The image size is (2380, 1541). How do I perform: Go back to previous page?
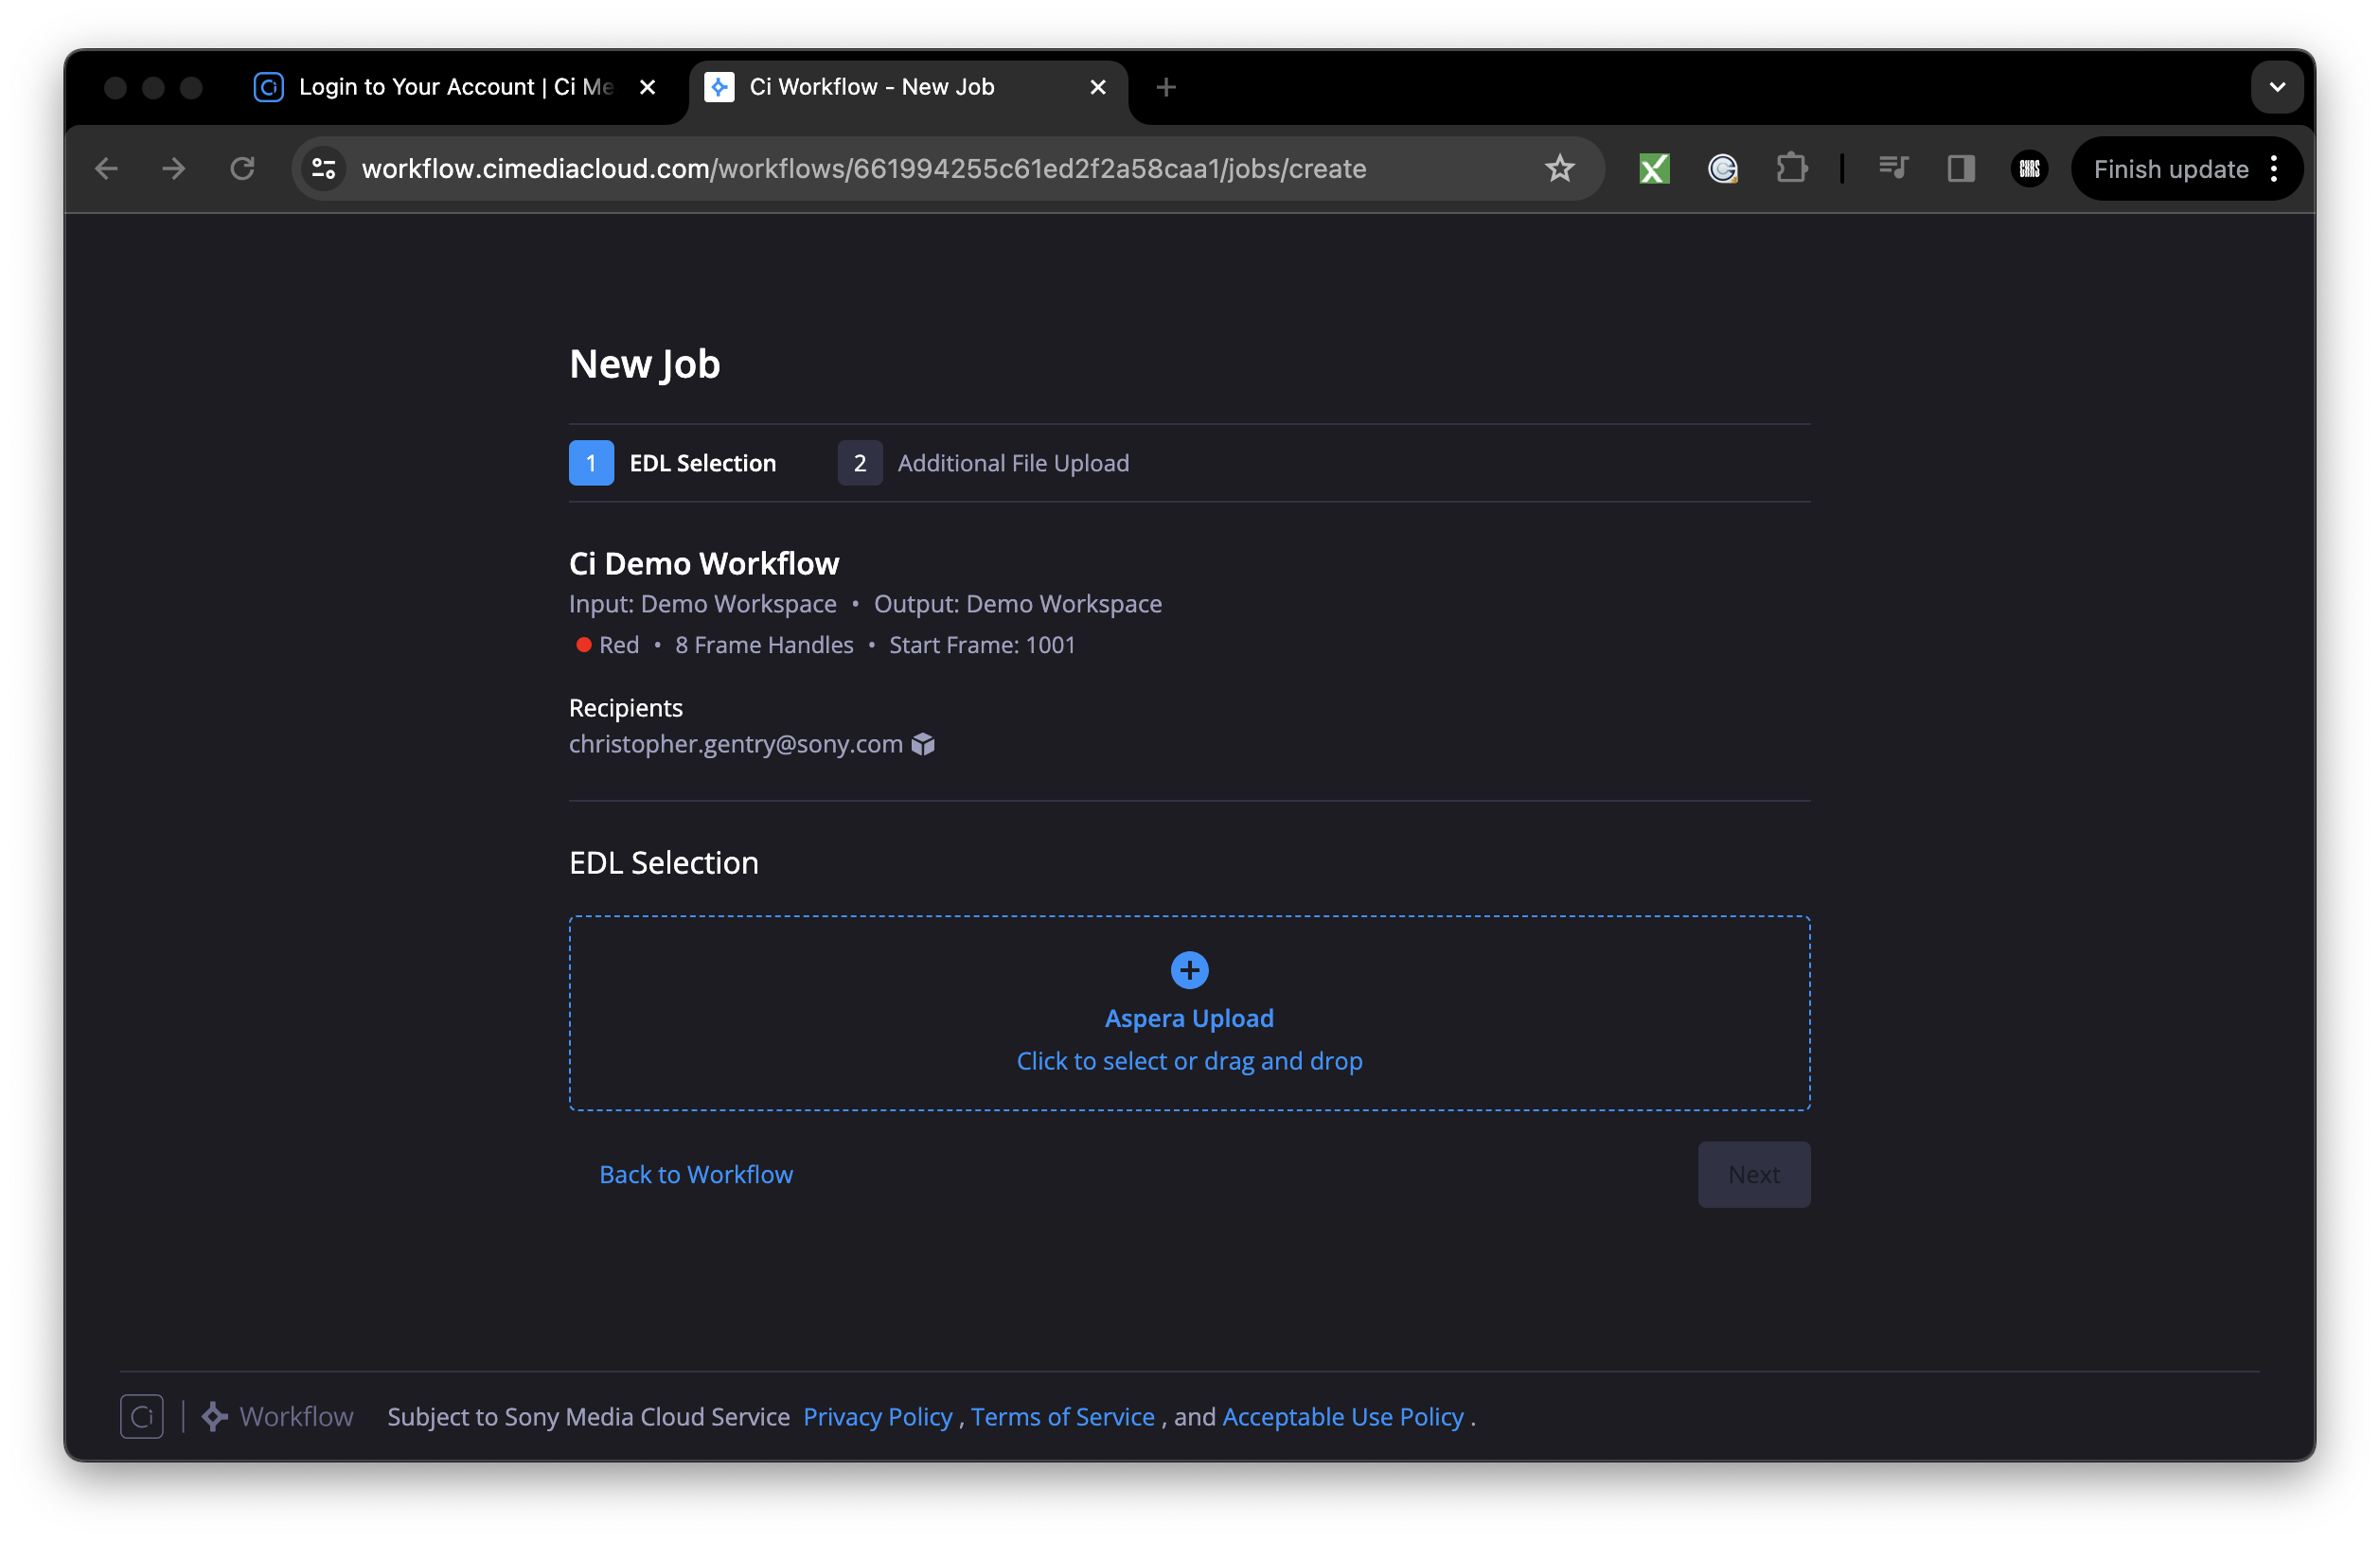pos(106,168)
